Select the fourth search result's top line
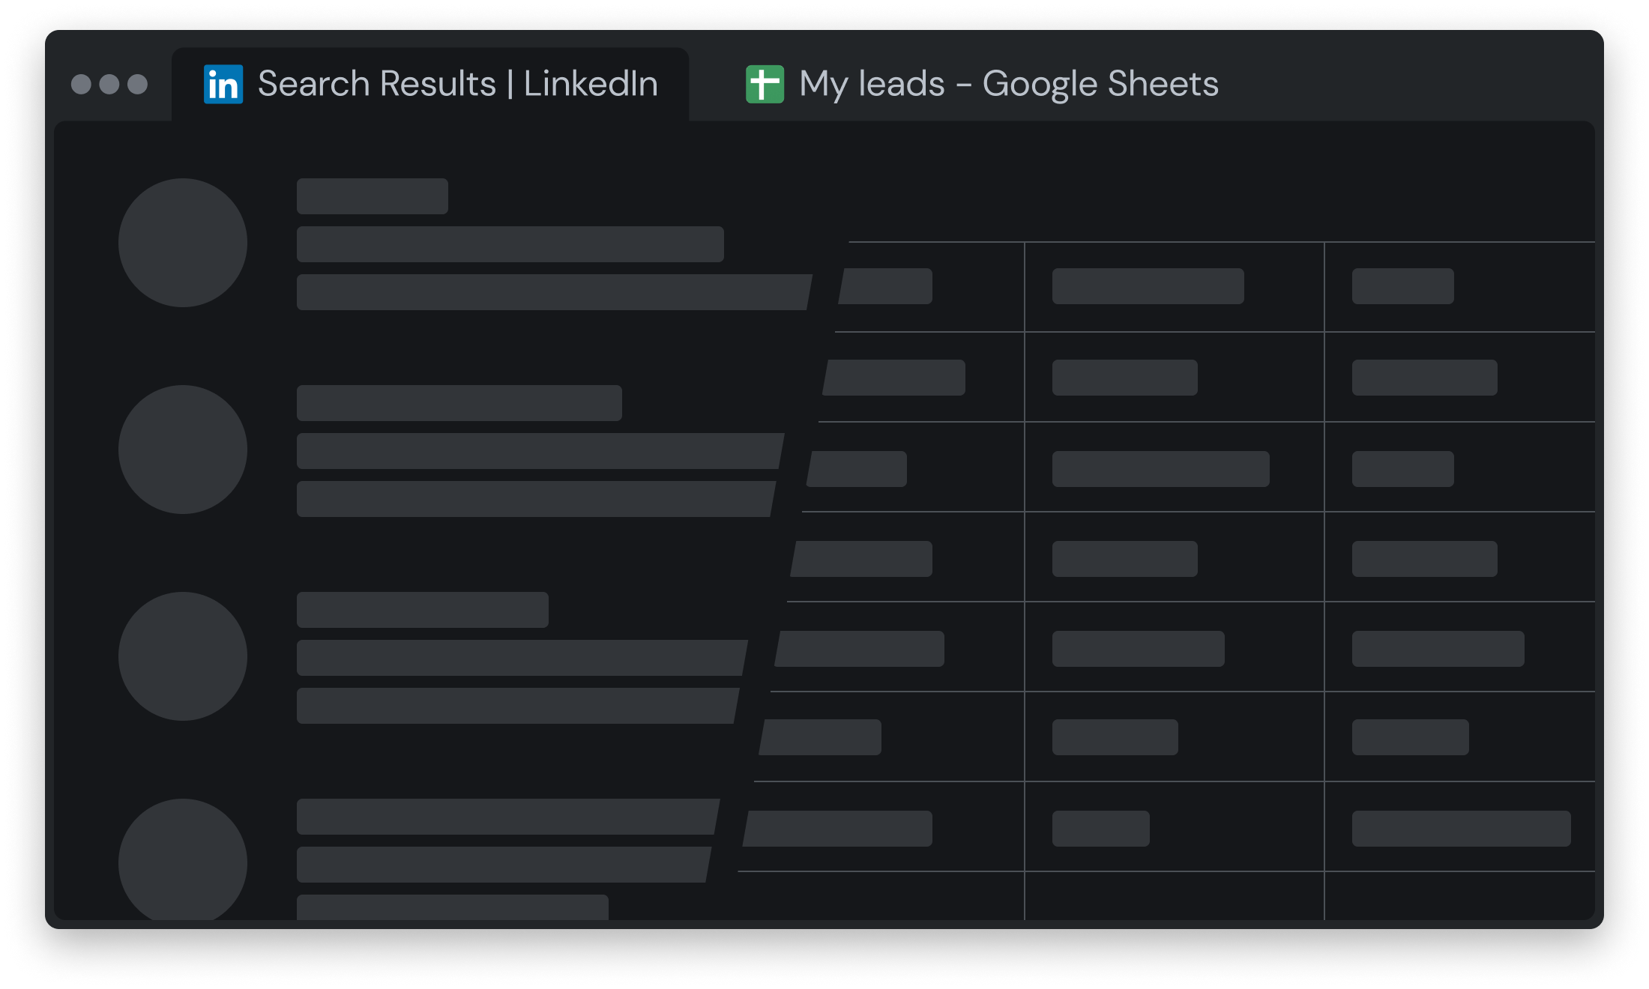 507,817
